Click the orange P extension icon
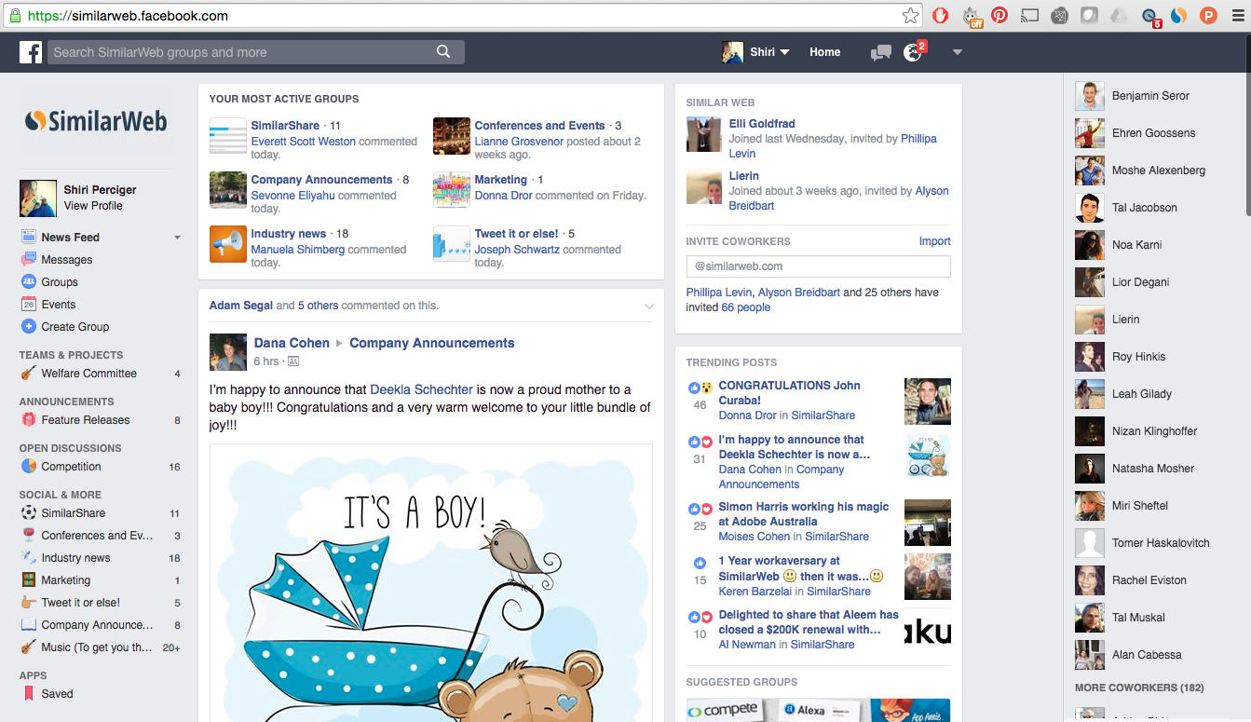1251x722 pixels. (x=1208, y=15)
